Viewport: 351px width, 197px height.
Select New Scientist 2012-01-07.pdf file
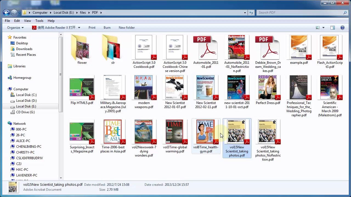pos(175,92)
